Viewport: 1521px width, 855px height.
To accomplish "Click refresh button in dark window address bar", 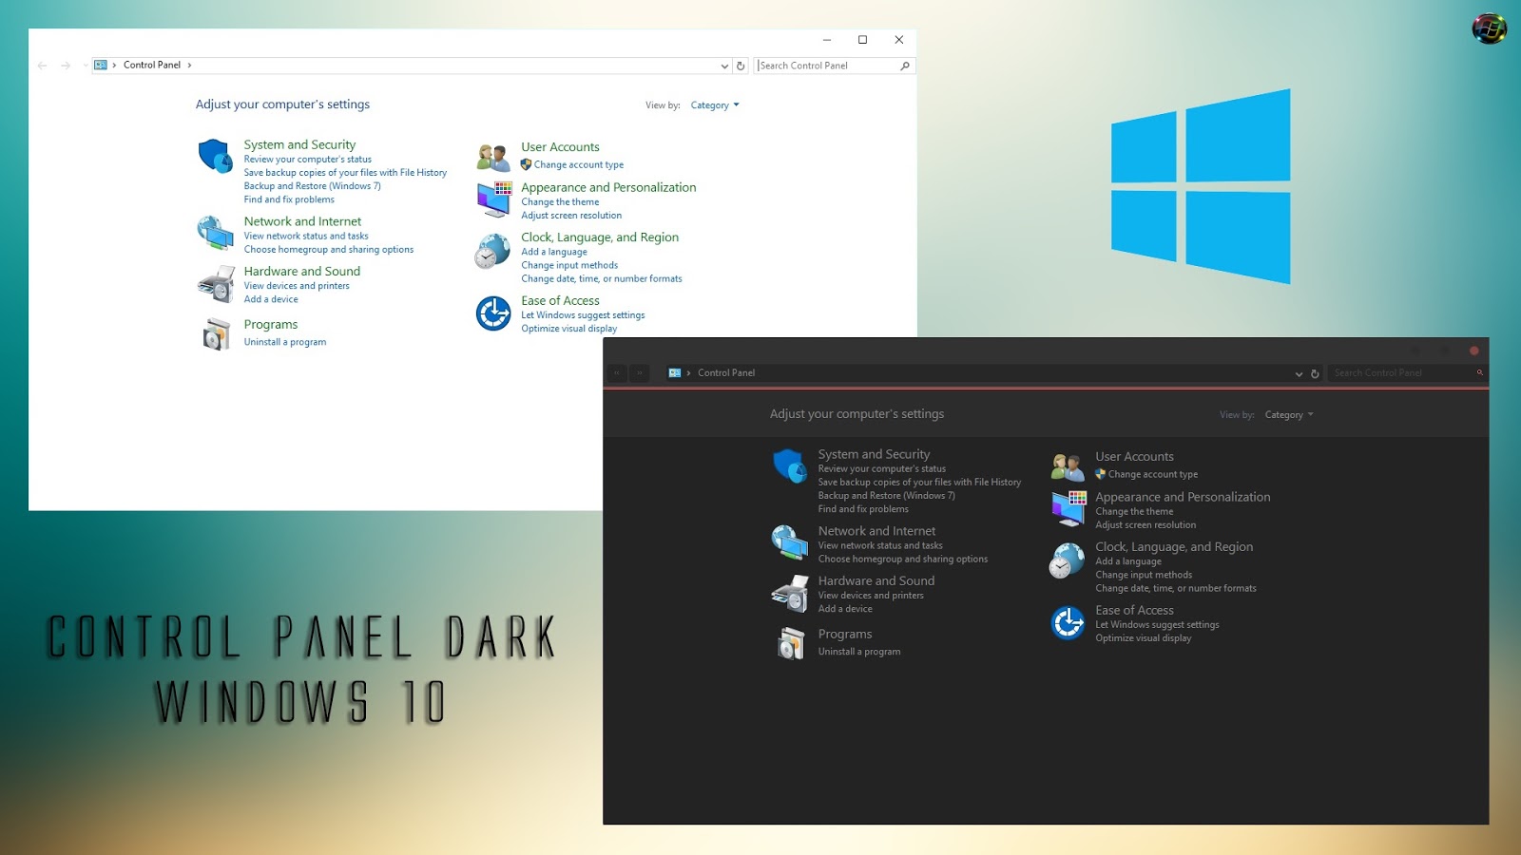I will pos(1315,373).
